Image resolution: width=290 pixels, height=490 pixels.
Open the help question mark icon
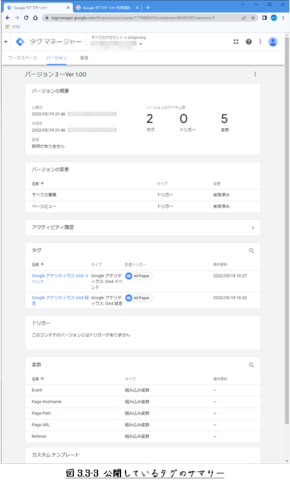point(249,41)
